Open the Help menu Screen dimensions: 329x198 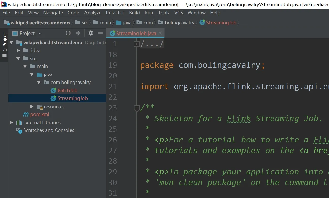215,13
